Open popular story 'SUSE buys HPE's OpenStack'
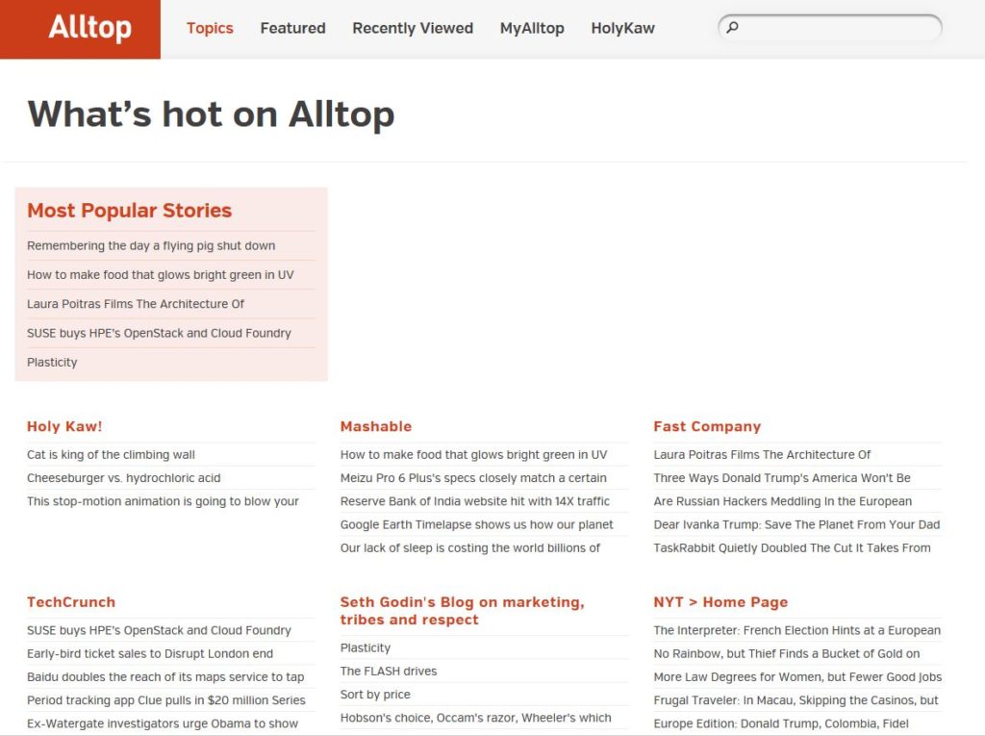 click(x=159, y=333)
